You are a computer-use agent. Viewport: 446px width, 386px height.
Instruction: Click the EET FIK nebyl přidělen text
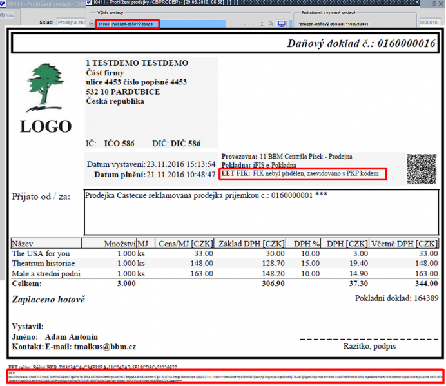(300, 173)
